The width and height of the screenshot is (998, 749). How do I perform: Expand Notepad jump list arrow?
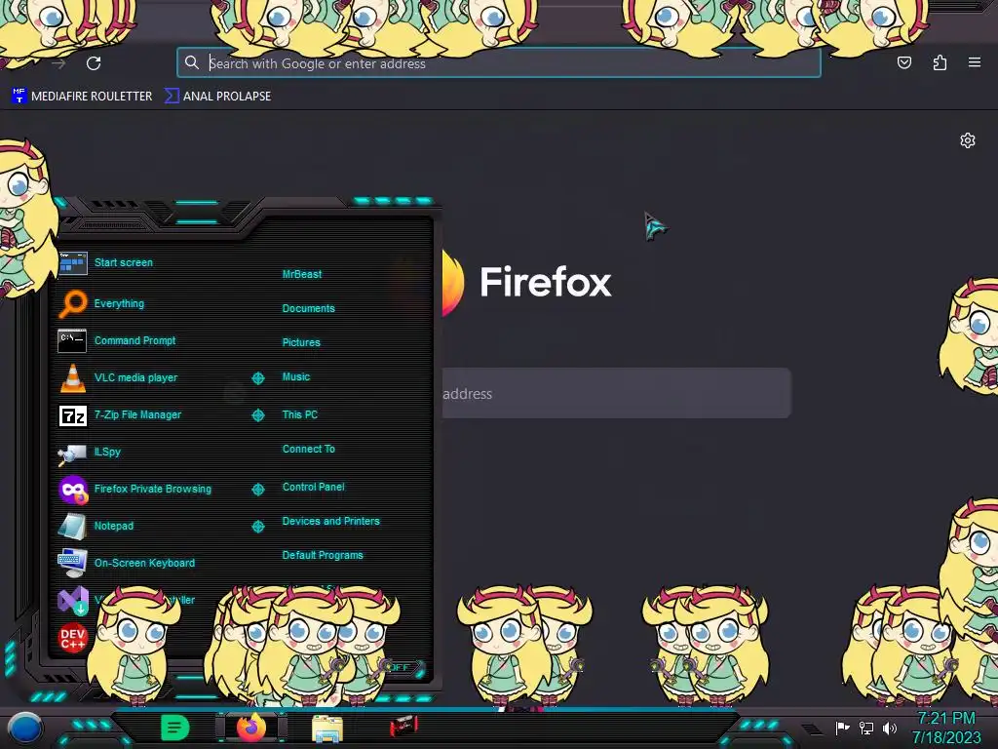coord(257,526)
